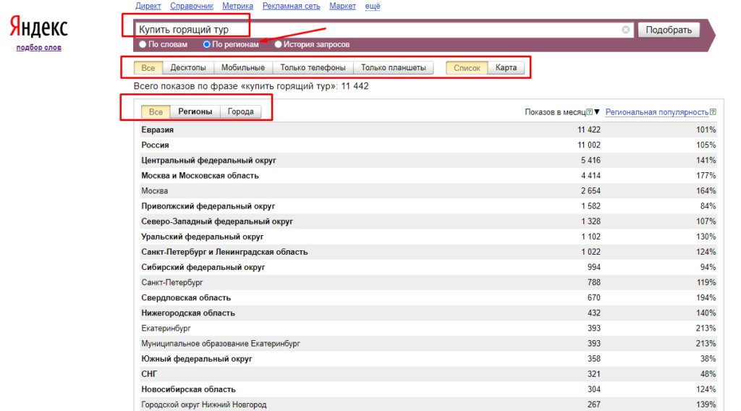
Task: Open the Директ link
Action: pyautogui.click(x=148, y=6)
